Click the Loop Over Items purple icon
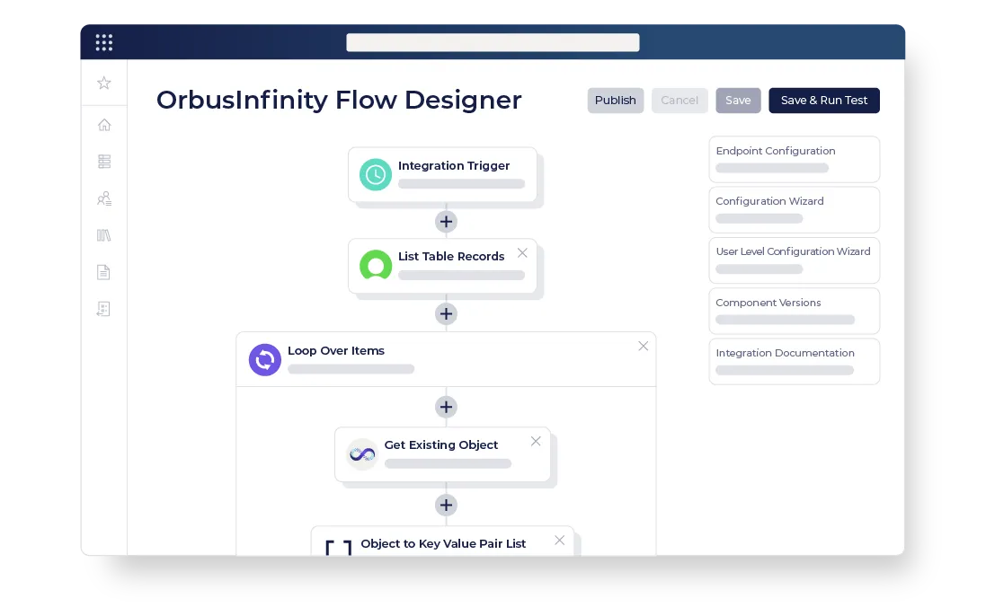The width and height of the screenshot is (986, 607). pyautogui.click(x=265, y=359)
